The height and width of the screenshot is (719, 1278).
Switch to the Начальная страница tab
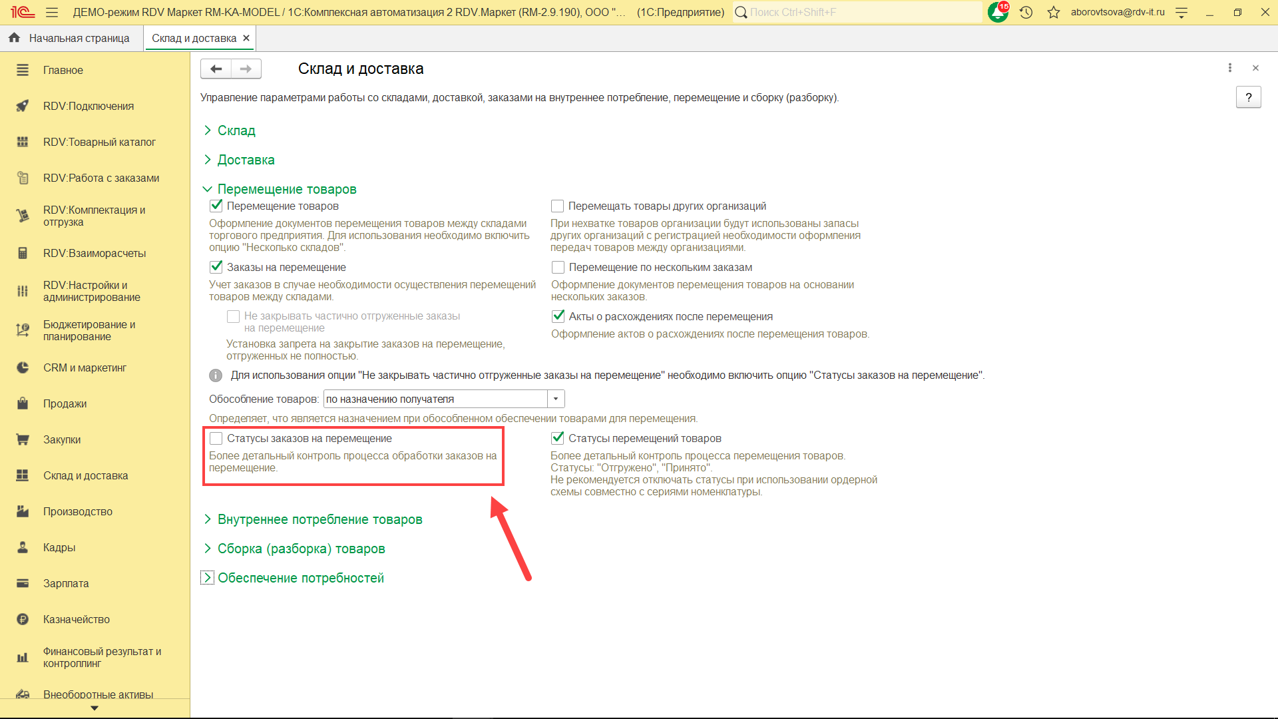(x=79, y=38)
